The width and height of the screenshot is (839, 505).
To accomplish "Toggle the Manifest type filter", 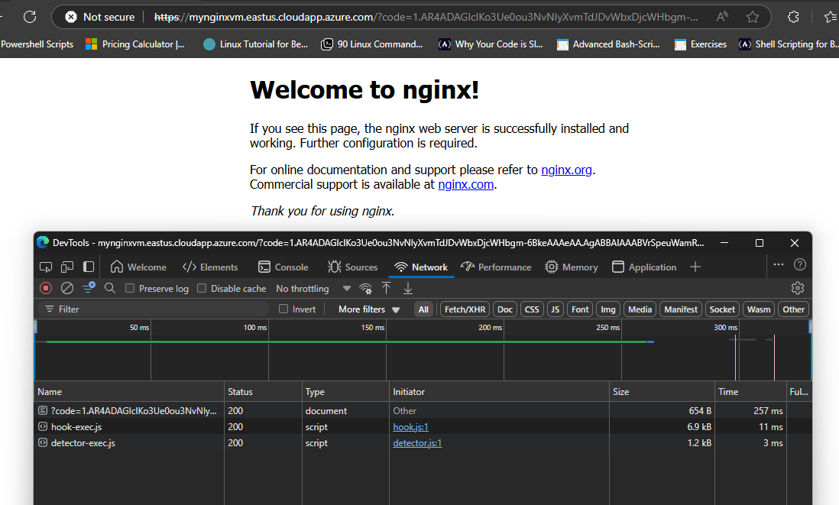I will (681, 309).
